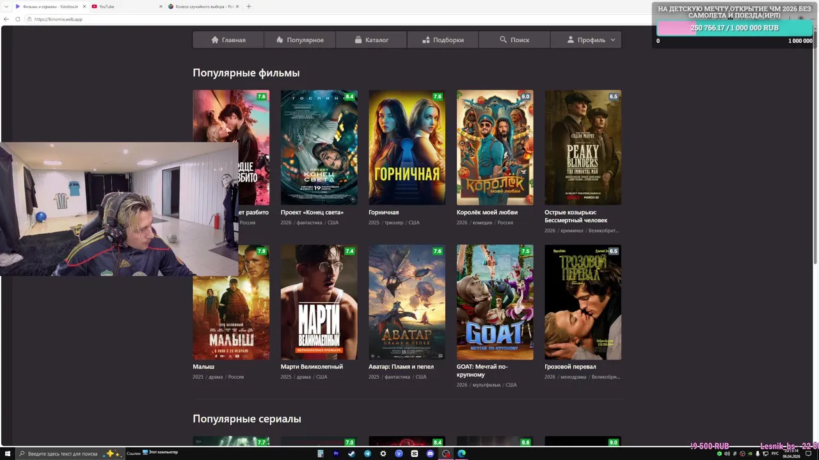Open Steam from the taskbar

point(351,454)
